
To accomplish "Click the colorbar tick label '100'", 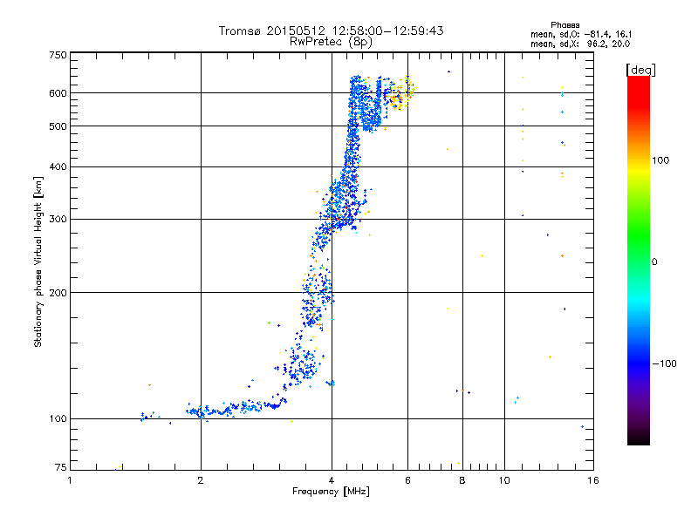I will click(660, 160).
